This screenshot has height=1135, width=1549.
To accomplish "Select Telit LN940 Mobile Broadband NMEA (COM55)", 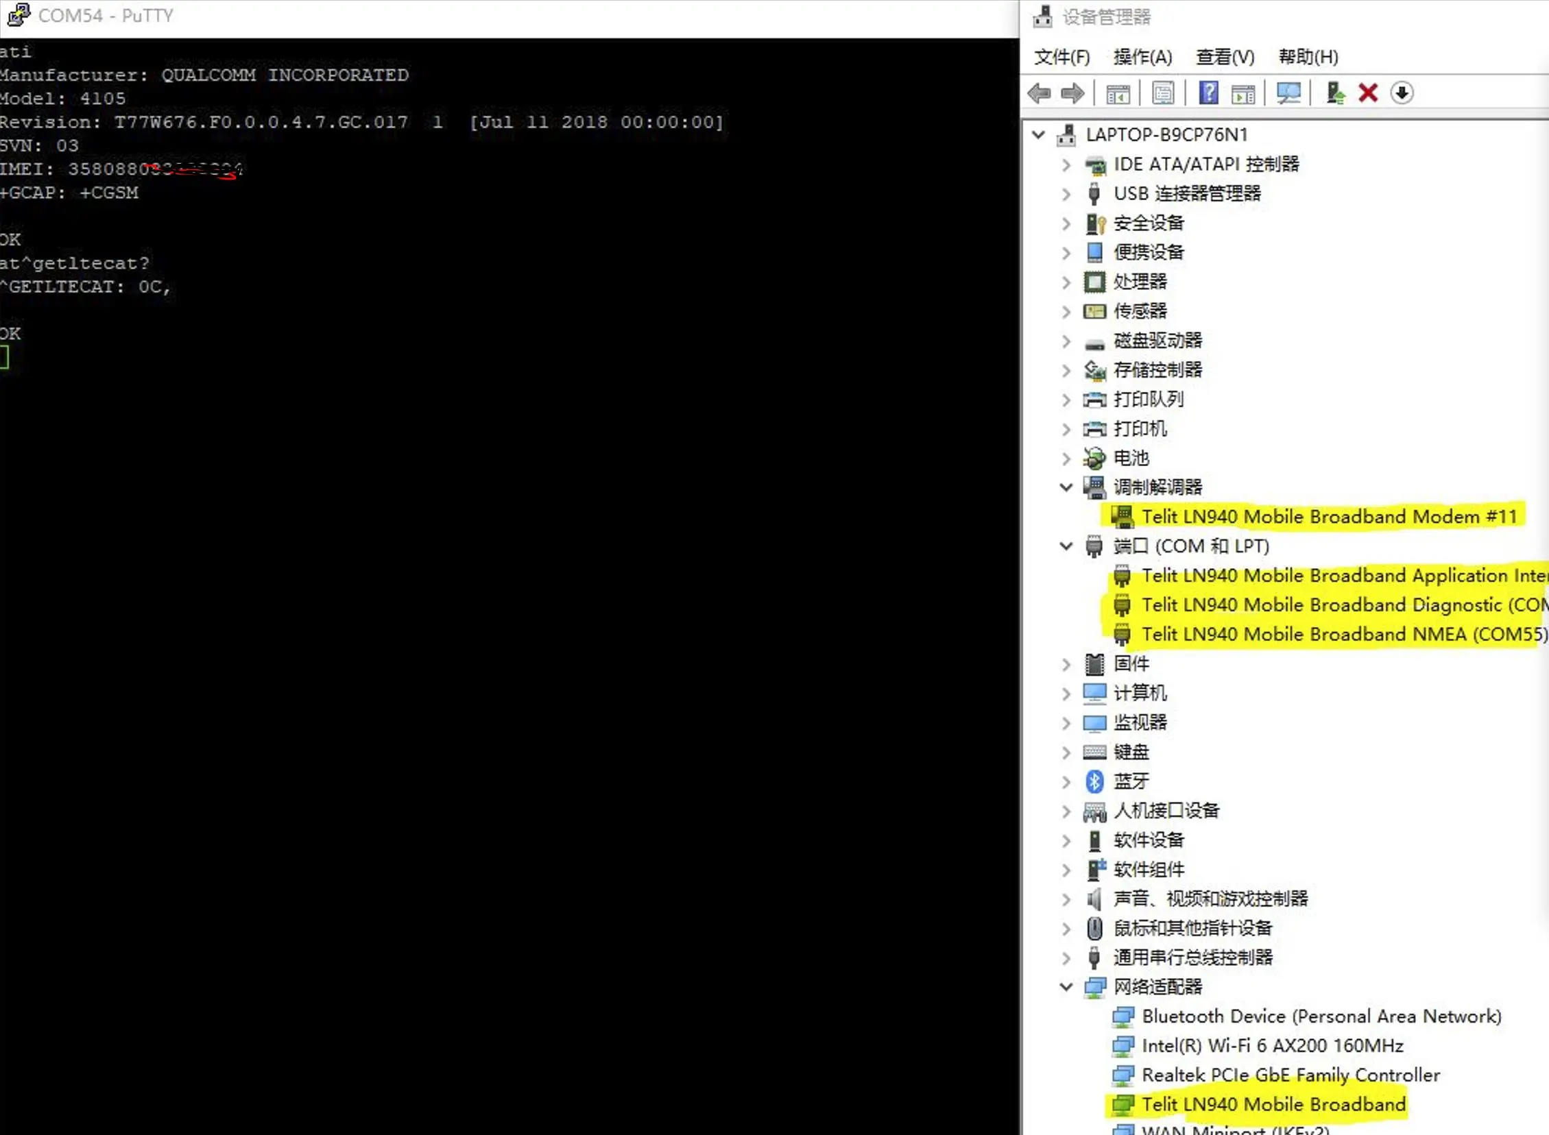I will [1343, 634].
